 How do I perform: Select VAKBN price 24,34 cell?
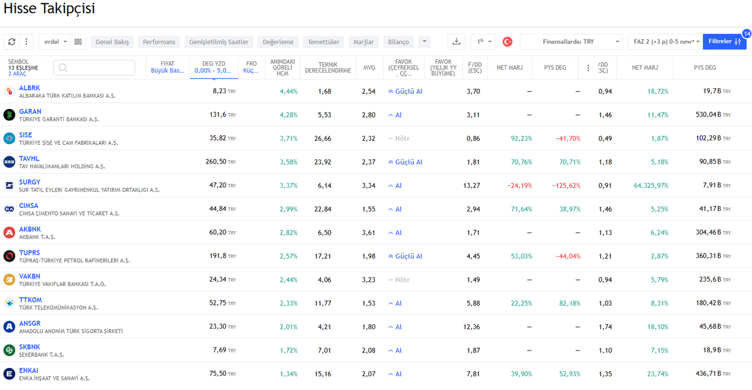223,280
